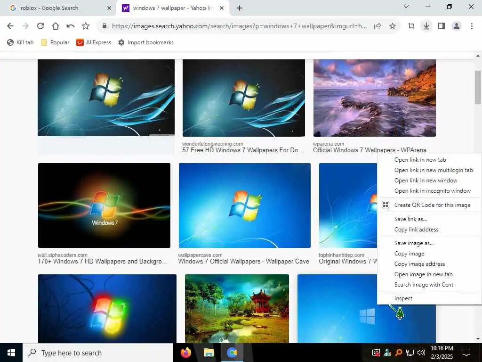
Task: Expand the tab search chevron
Action: coord(406,7)
